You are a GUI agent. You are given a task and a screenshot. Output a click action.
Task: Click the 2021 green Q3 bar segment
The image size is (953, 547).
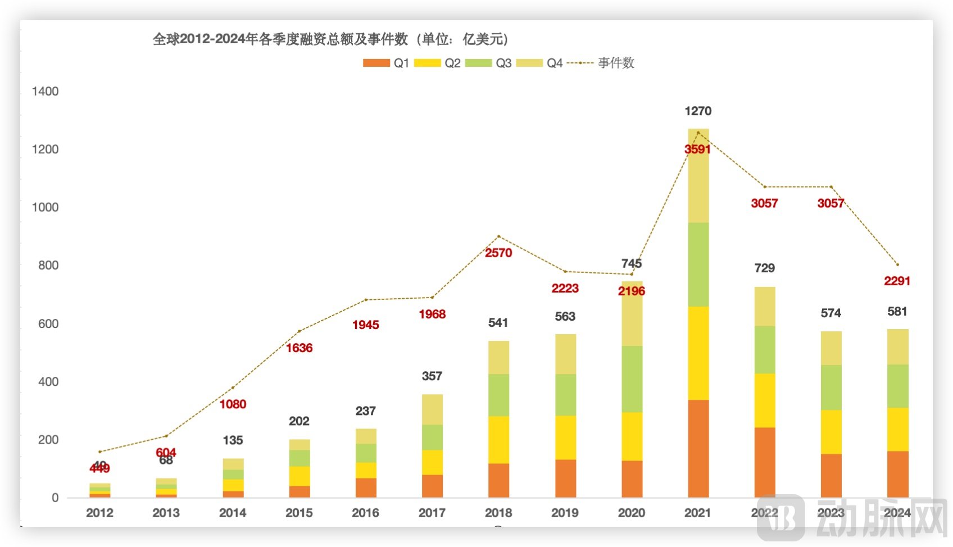698,264
